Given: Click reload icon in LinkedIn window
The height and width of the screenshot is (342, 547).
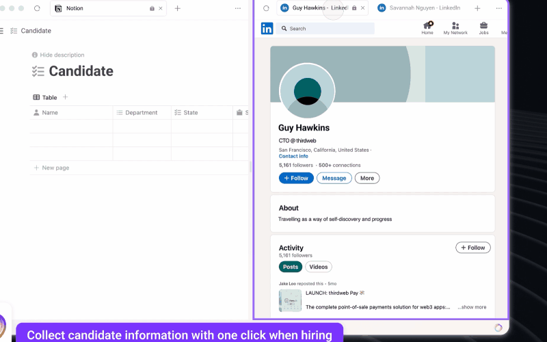Looking at the screenshot, I should [x=266, y=8].
